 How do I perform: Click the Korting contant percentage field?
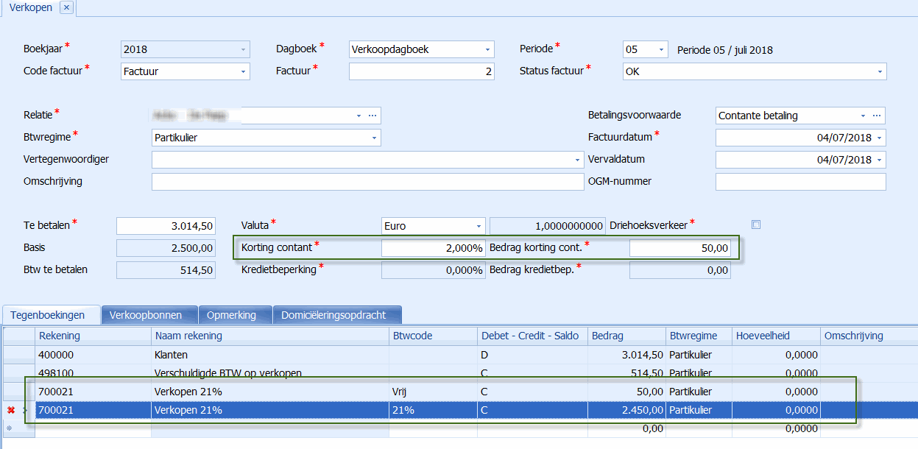[x=433, y=248]
